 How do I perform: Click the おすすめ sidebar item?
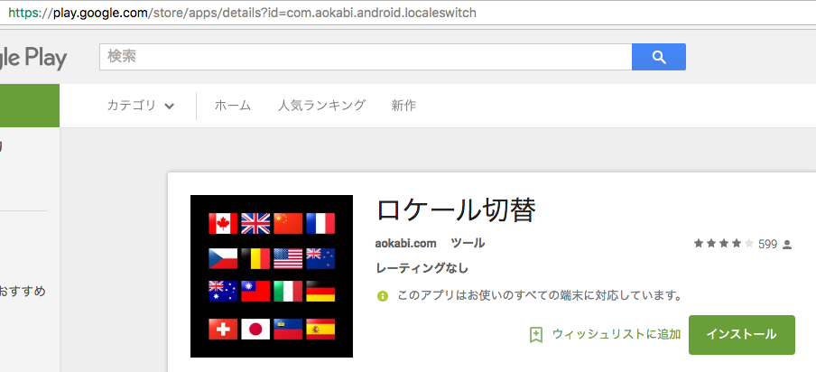pos(23,291)
